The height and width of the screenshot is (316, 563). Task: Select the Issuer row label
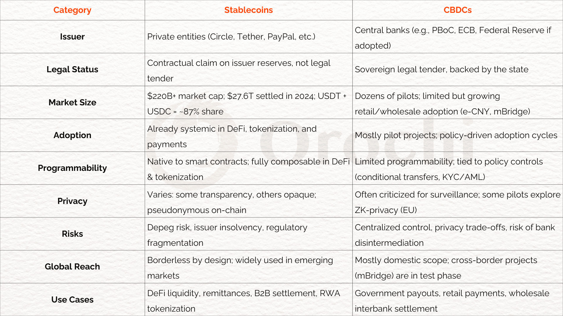click(x=72, y=37)
